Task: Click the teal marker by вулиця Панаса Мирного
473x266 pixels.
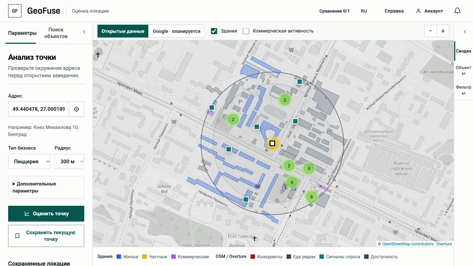Action: [300, 81]
